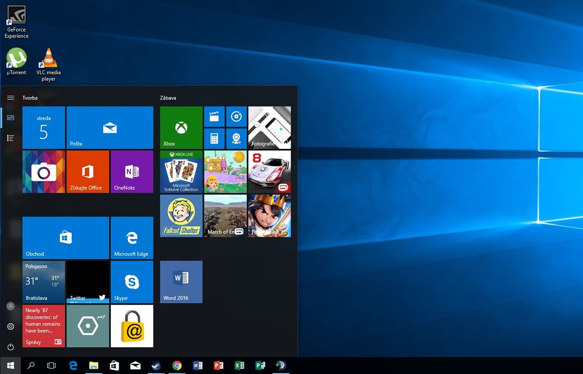Open Word from the taskbar
Image resolution: width=583 pixels, height=374 pixels.
pyautogui.click(x=198, y=366)
